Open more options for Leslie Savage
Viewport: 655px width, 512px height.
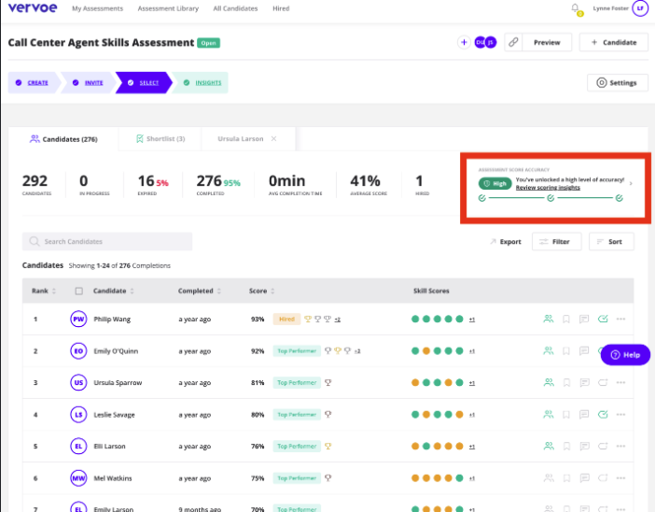point(620,414)
